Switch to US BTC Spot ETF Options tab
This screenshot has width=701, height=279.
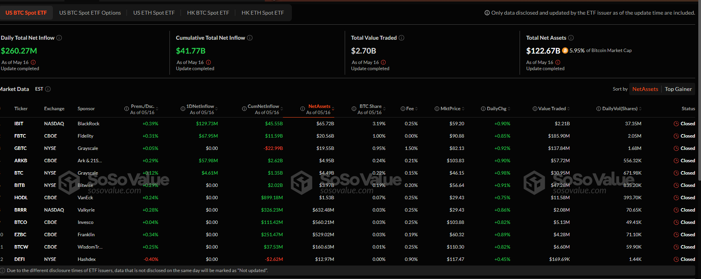(90, 13)
